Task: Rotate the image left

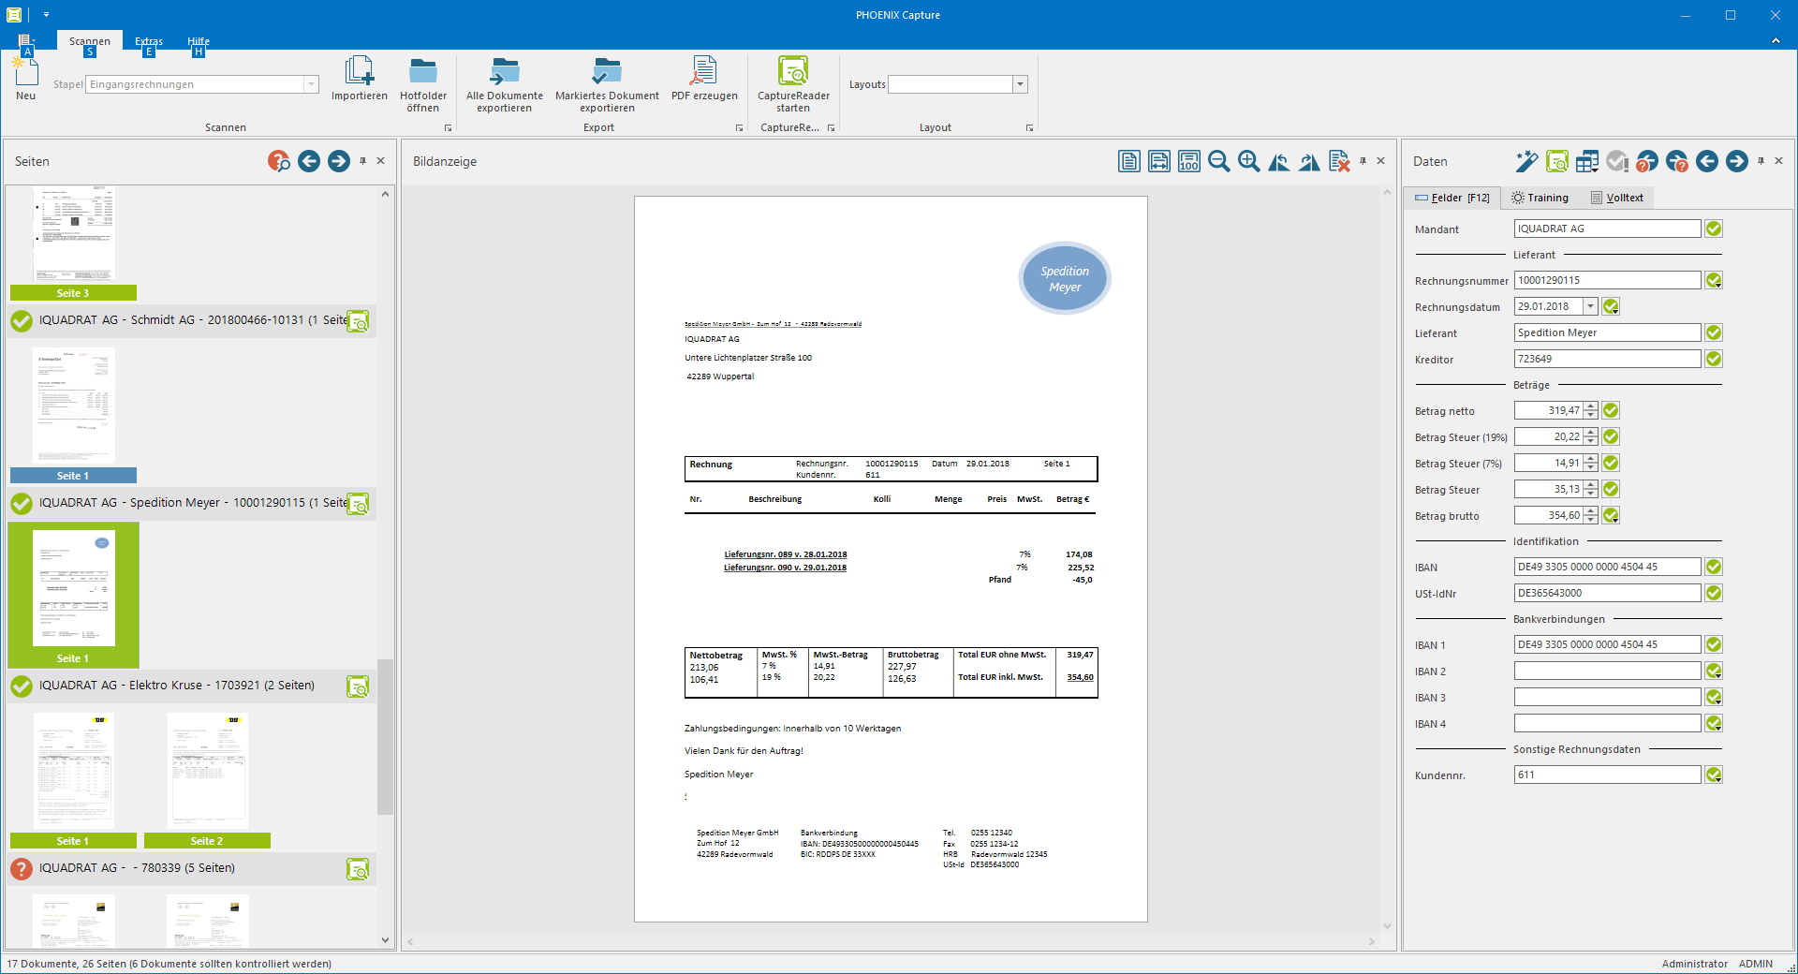Action: click(x=1278, y=161)
